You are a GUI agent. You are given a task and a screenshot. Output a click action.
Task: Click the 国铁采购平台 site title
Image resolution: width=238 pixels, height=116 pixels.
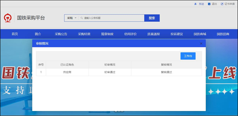[31, 18]
